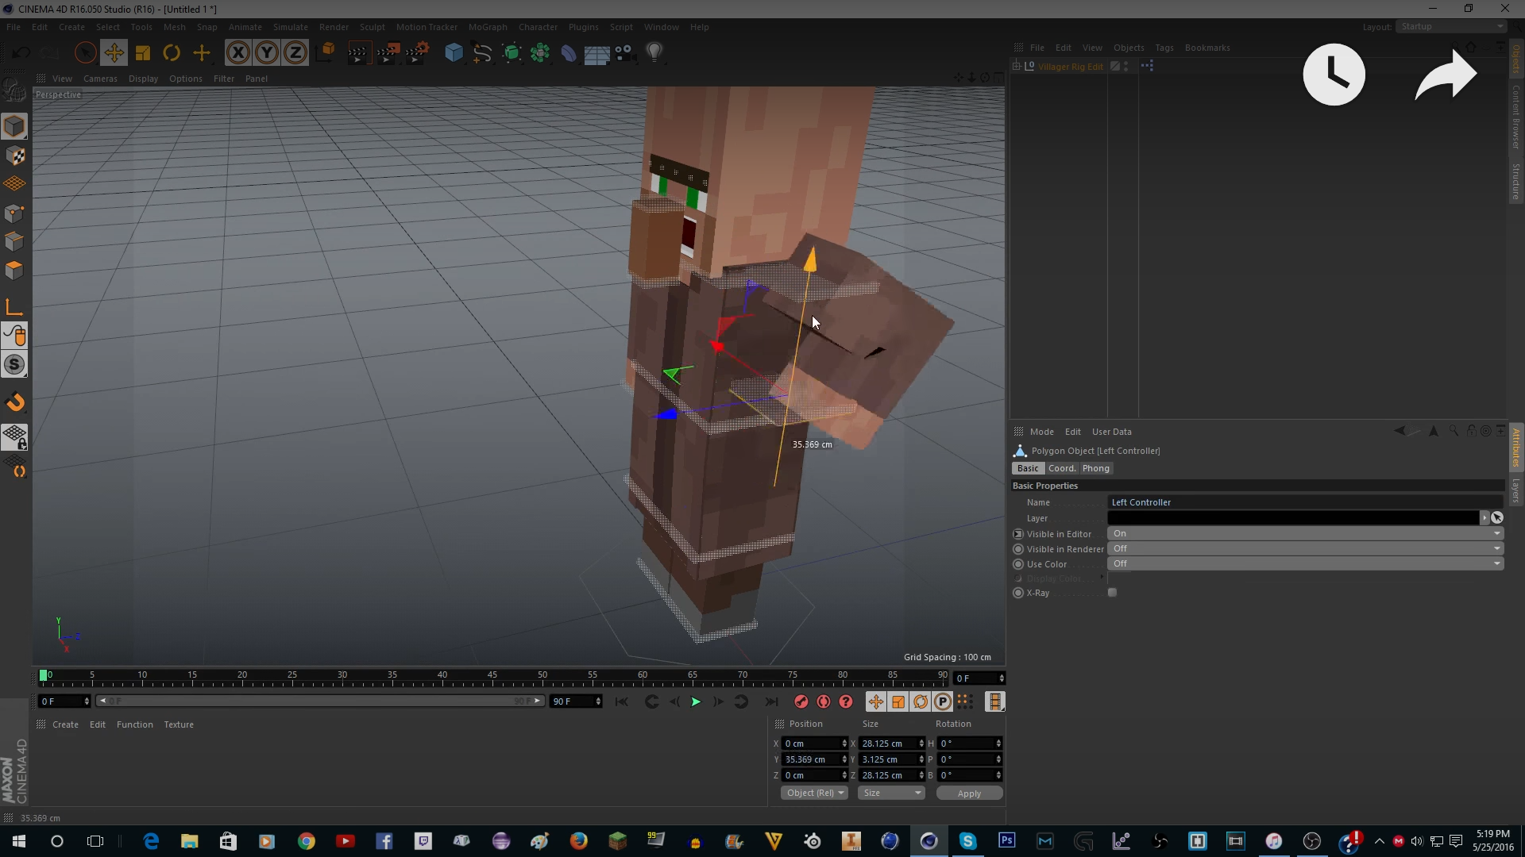This screenshot has width=1525, height=857.
Task: Open the spline pen tools
Action: click(482, 53)
